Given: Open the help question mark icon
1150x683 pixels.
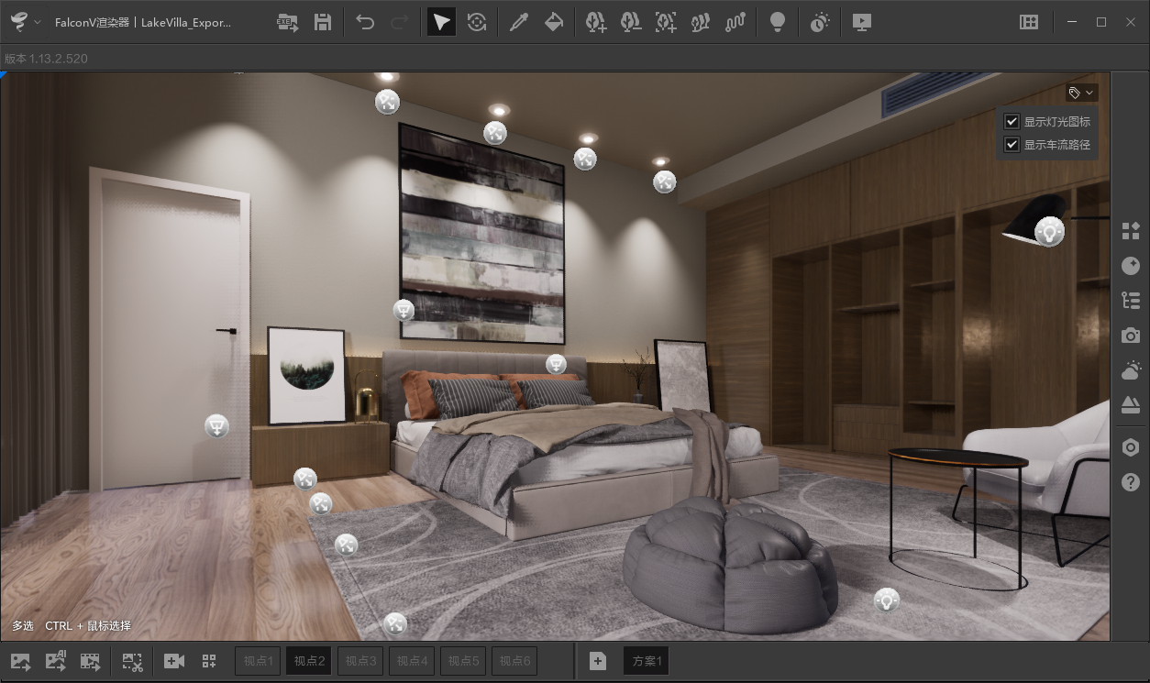Looking at the screenshot, I should [1131, 482].
